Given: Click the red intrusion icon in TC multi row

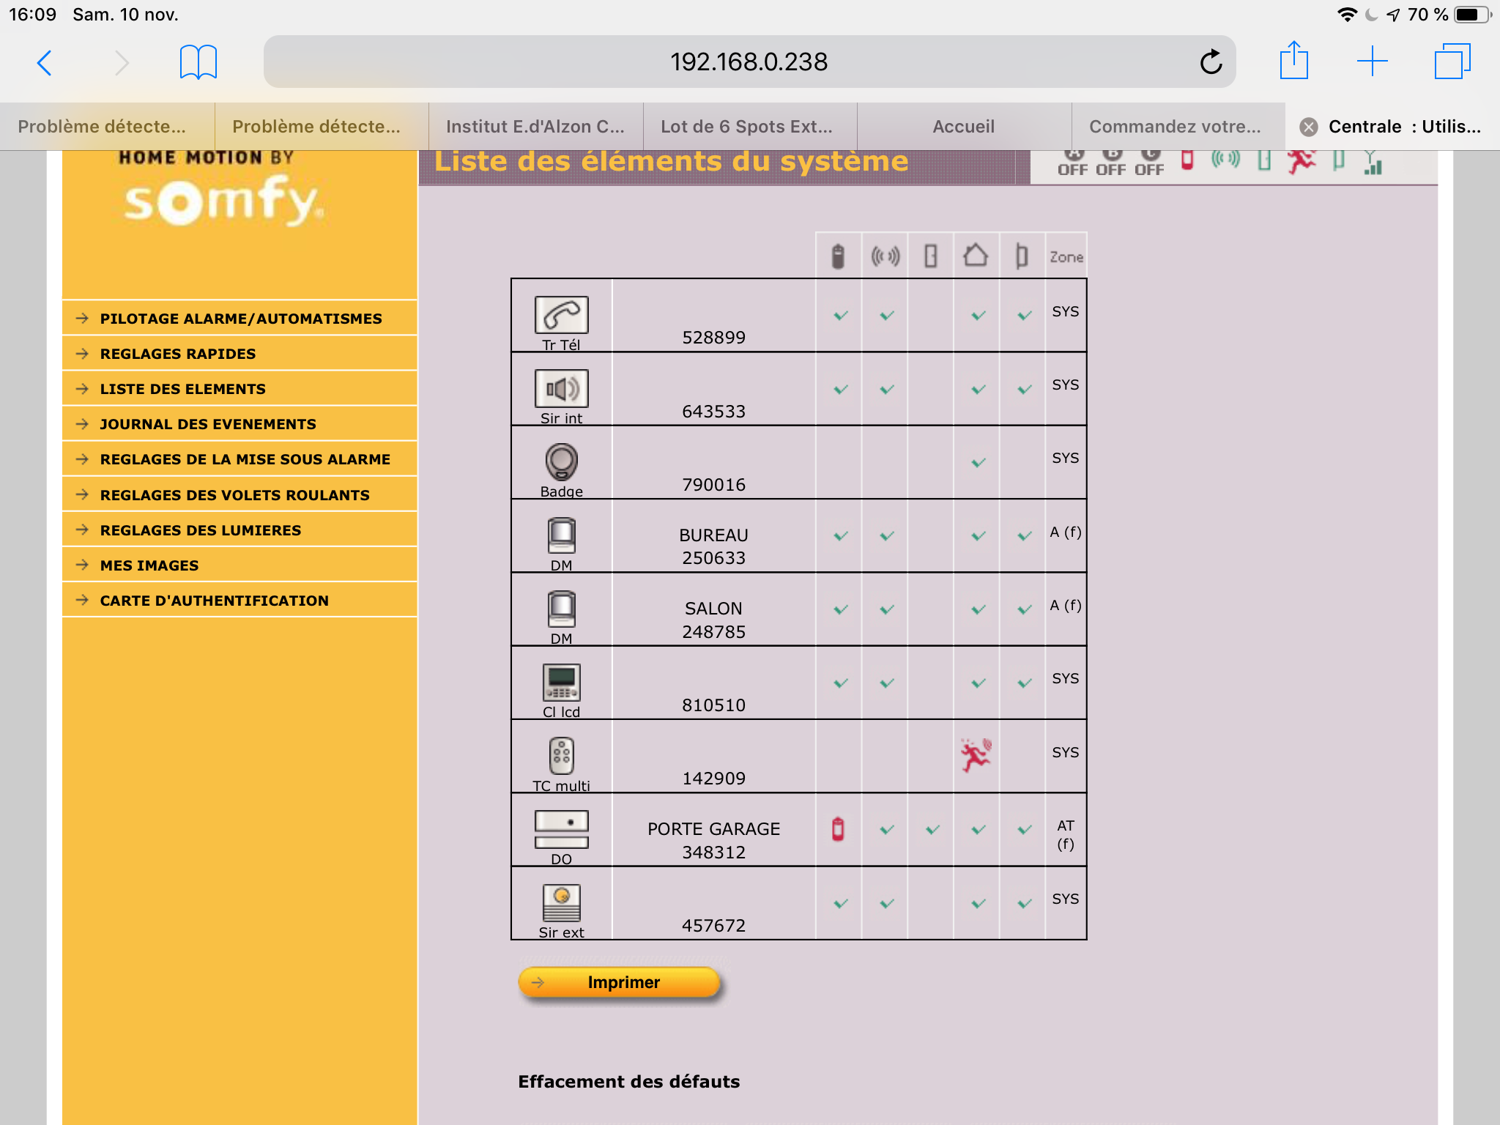Looking at the screenshot, I should point(976,754).
